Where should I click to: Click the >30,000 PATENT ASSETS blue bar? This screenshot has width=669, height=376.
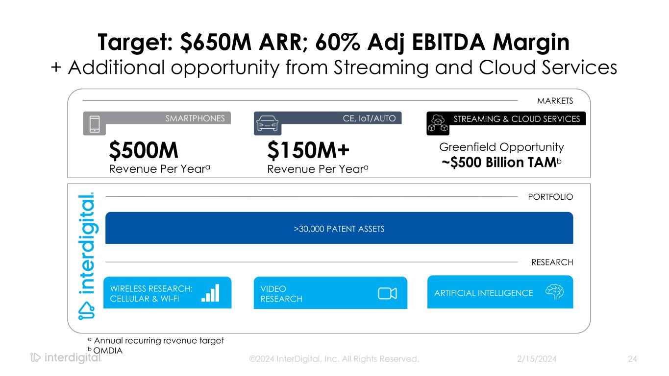tap(339, 228)
